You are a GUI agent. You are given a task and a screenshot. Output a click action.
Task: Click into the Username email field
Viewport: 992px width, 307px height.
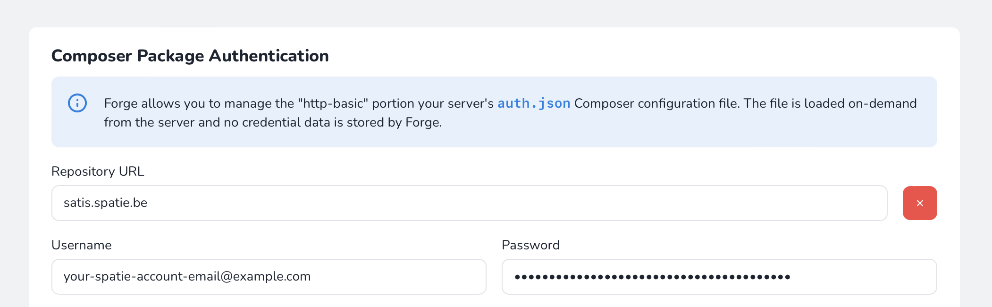[269, 277]
